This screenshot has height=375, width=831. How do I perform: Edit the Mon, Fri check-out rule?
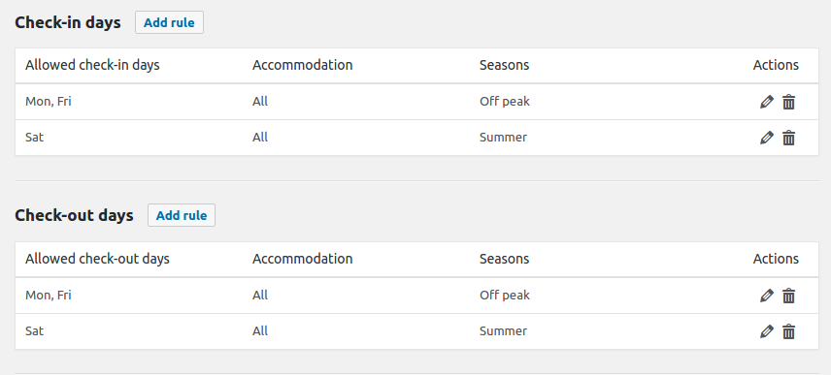(x=766, y=296)
